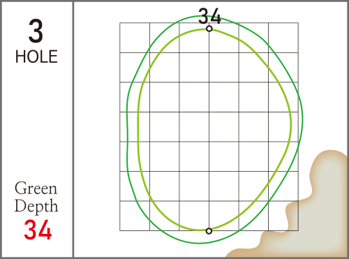This screenshot has height=259, width=349.
Task: Click the word Green in the side panel
Action: (36, 188)
